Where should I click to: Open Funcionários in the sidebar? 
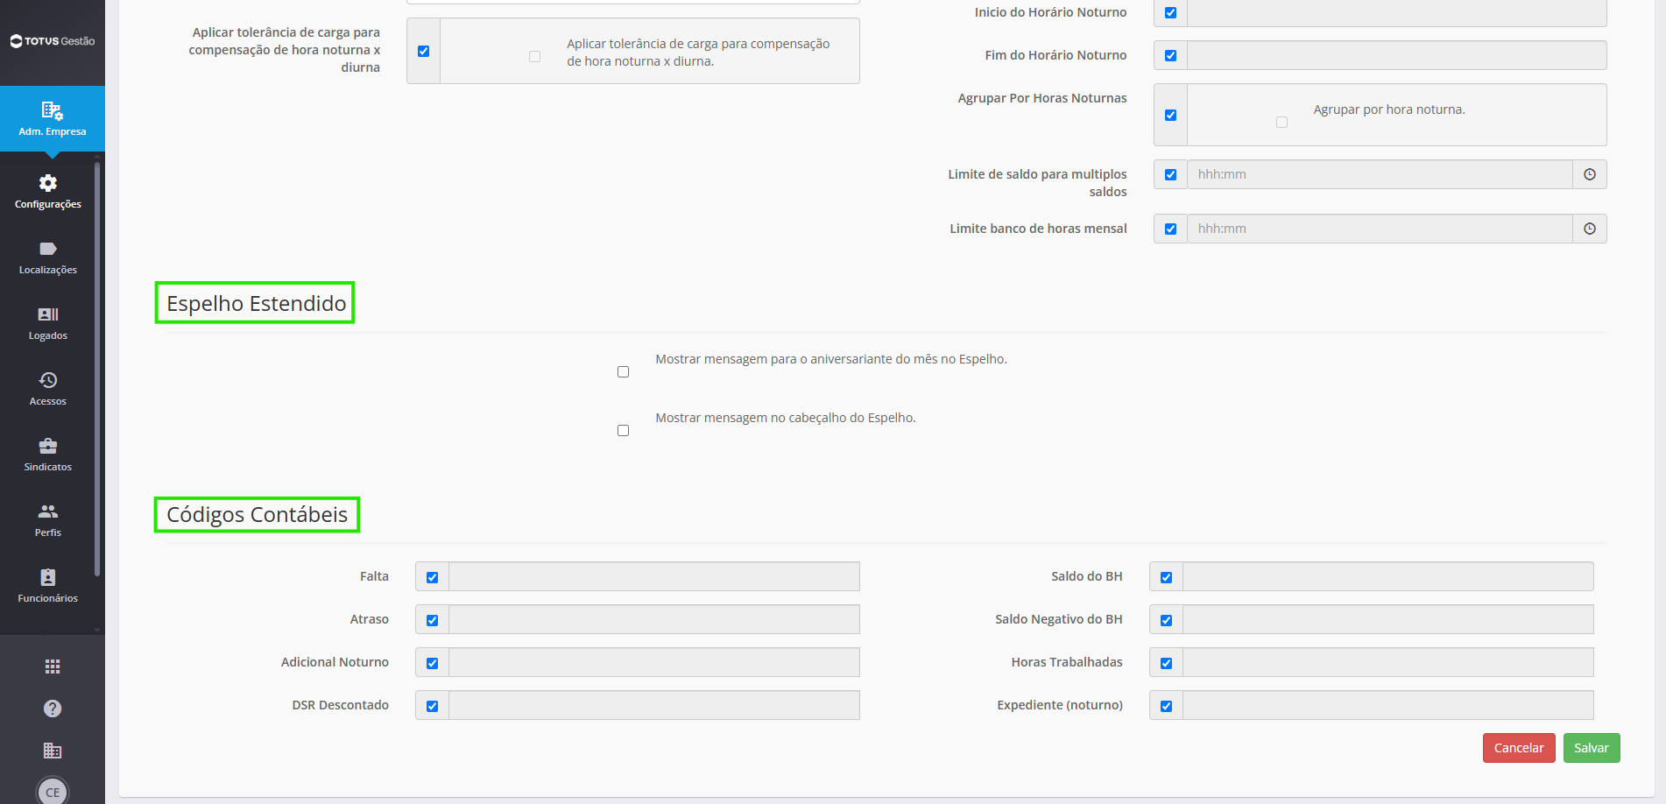(x=48, y=586)
